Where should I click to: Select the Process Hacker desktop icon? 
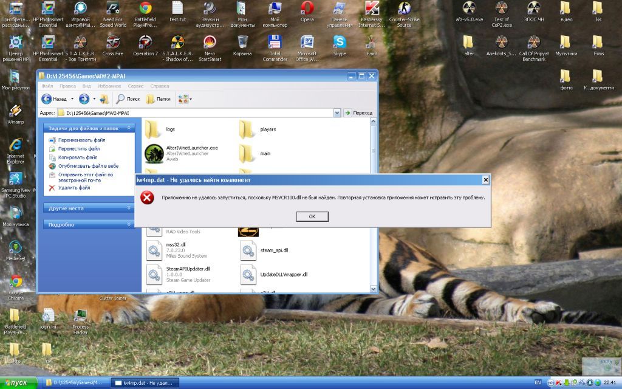coord(81,322)
